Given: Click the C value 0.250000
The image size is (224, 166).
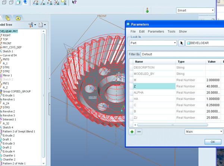Looking at the screenshot, I should click(213, 105).
